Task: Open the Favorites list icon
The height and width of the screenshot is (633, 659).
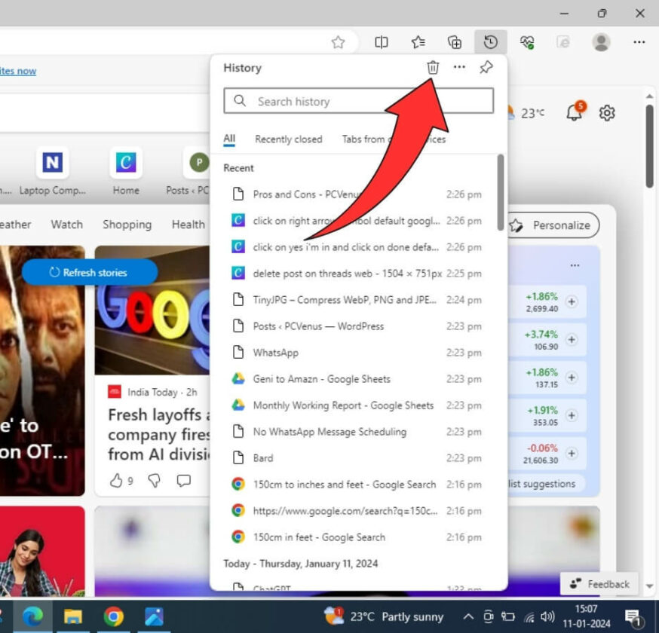Action: pos(418,42)
